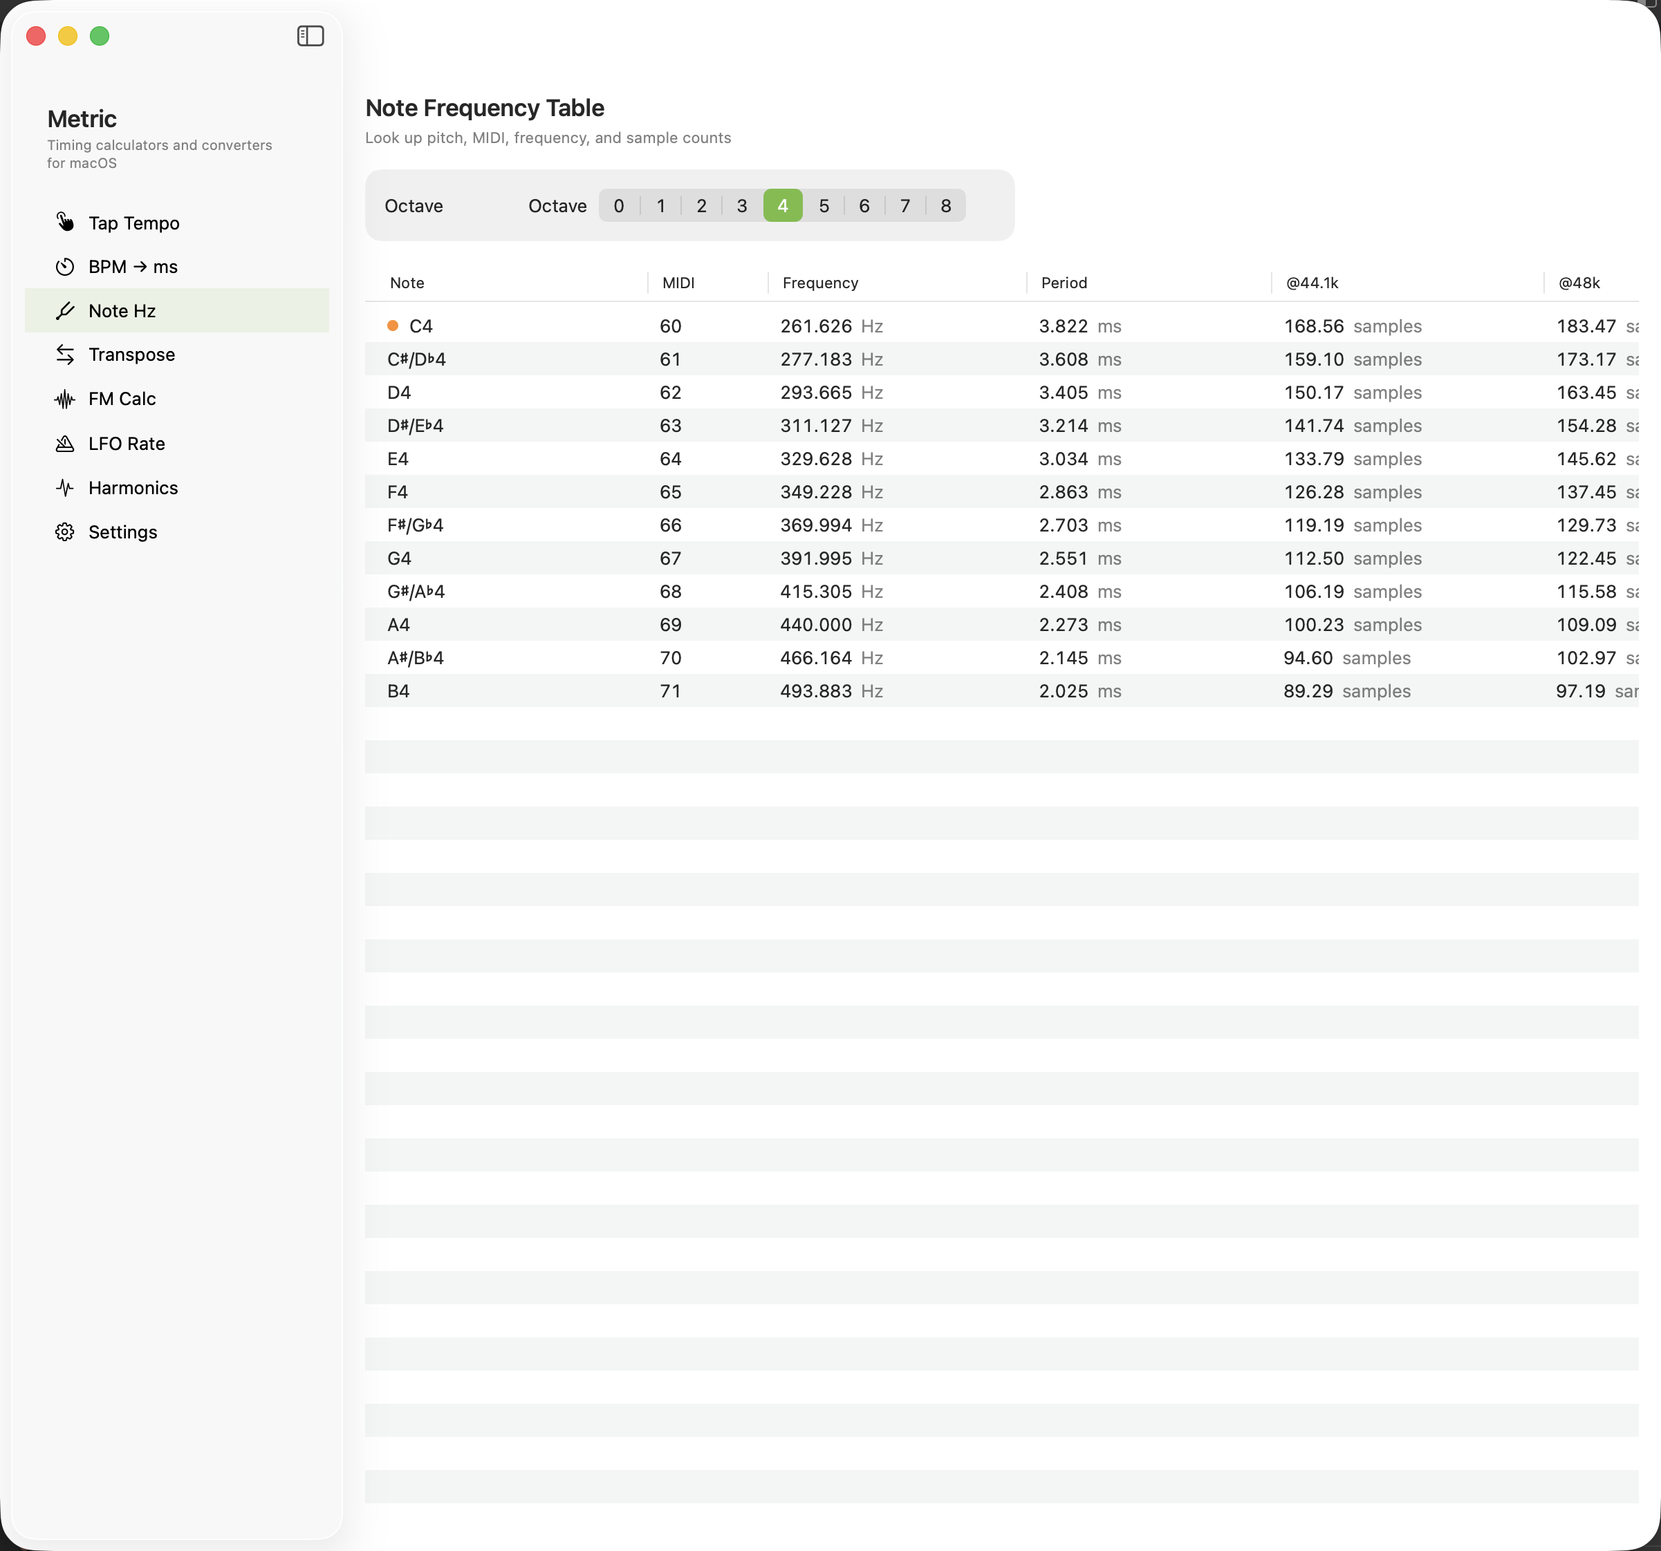Select the G4 row in the table
Screen dimensions: 1661x1551
(x=585, y=558)
